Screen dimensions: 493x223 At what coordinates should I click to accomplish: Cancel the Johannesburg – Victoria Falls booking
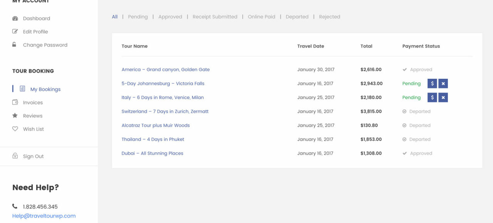(443, 83)
